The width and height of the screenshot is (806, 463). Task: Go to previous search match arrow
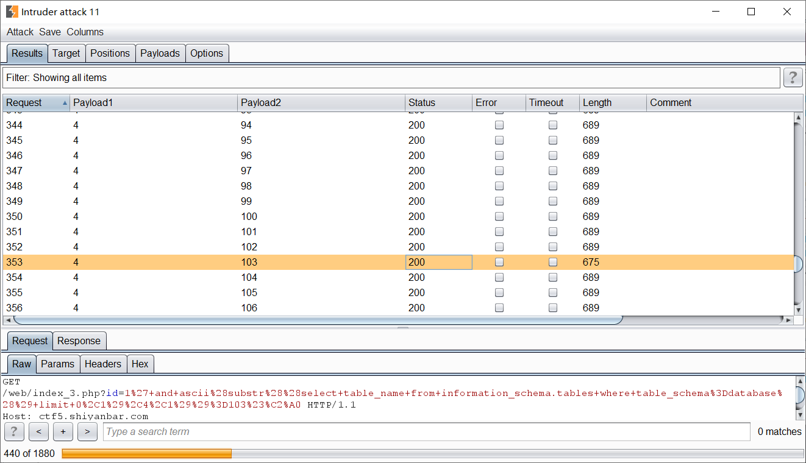(x=38, y=431)
